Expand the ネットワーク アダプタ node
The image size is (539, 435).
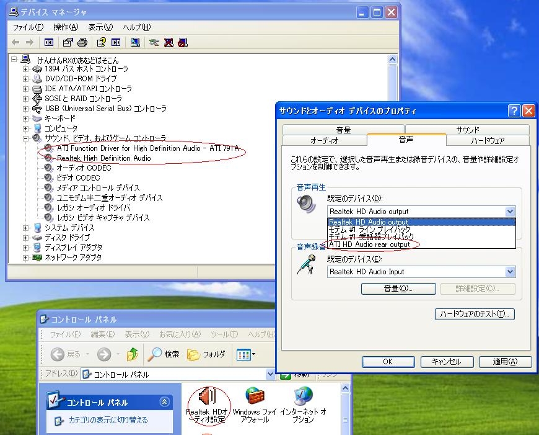26,258
